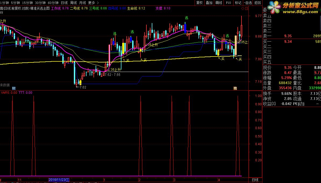This screenshot has width=321, height=183.
Task: Click the PE(动) label
Action: (299, 104)
